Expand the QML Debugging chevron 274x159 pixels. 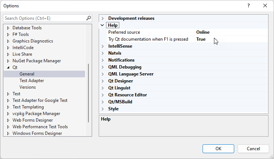(x=103, y=67)
